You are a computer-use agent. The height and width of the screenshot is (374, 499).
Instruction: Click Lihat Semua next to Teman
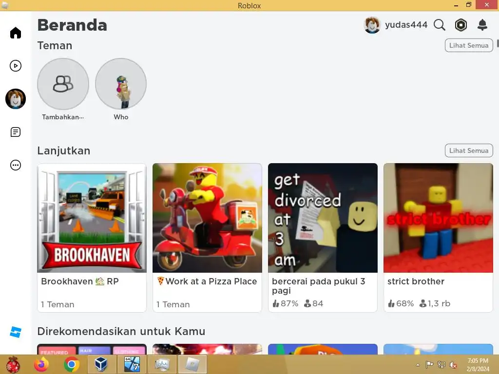(x=469, y=45)
